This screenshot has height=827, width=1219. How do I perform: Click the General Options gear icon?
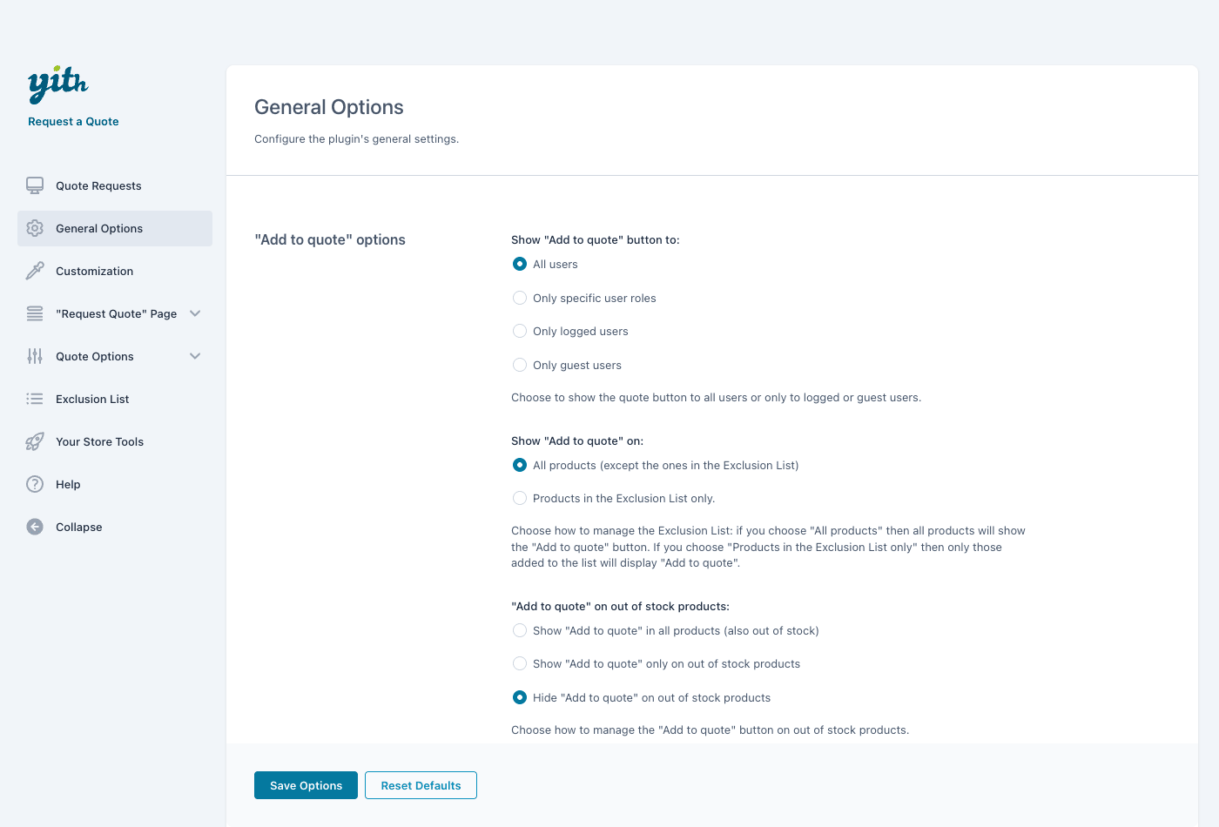point(35,228)
